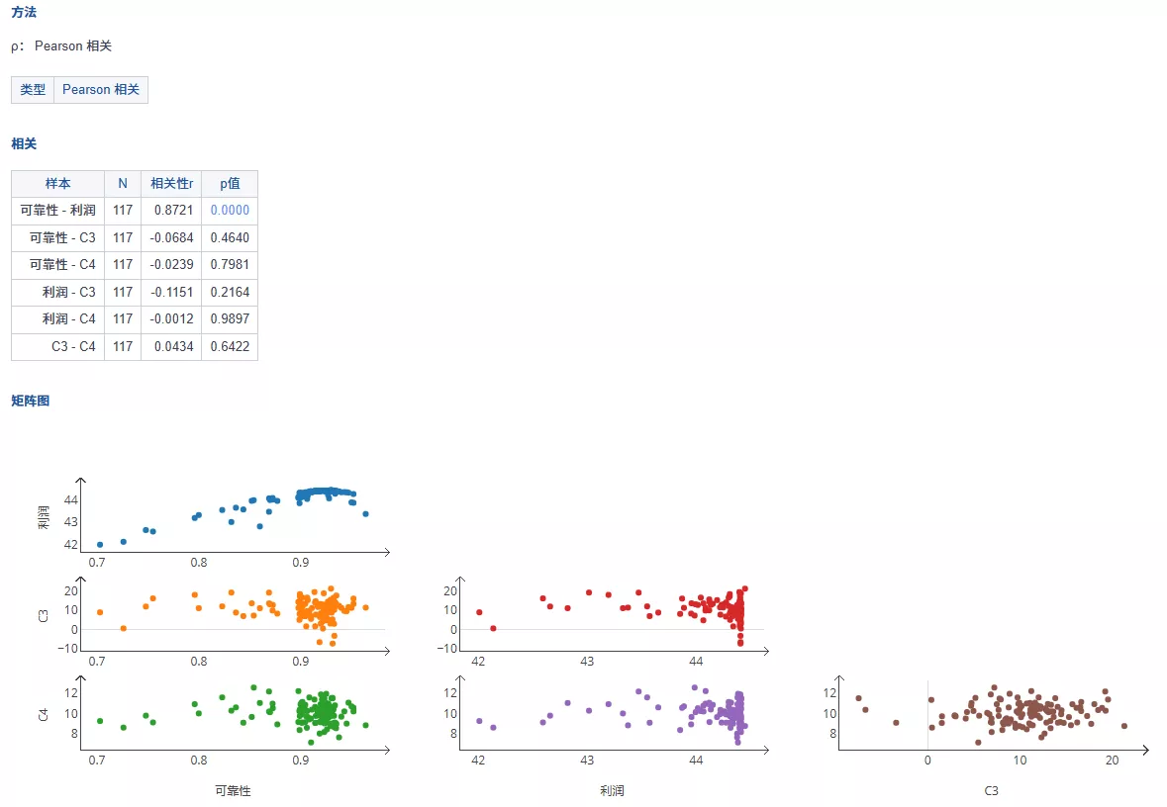The image size is (1167, 807).
Task: Click the Pearson 相关 type cell
Action: pos(101,89)
